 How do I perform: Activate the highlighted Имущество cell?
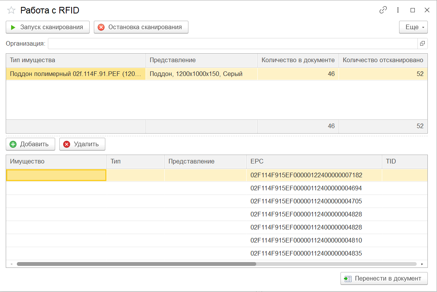click(x=56, y=175)
